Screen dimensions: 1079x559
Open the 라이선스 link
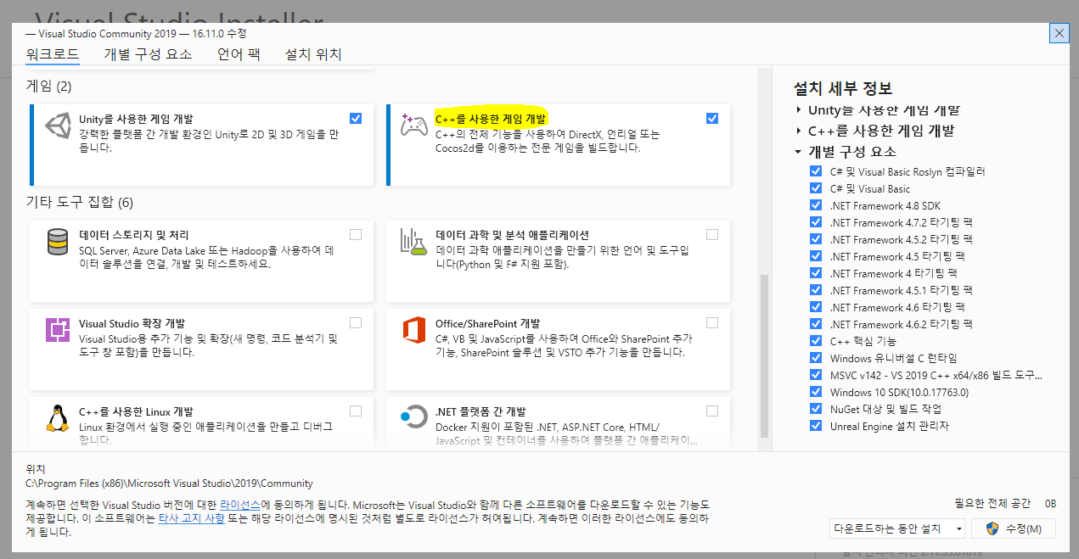pos(240,504)
